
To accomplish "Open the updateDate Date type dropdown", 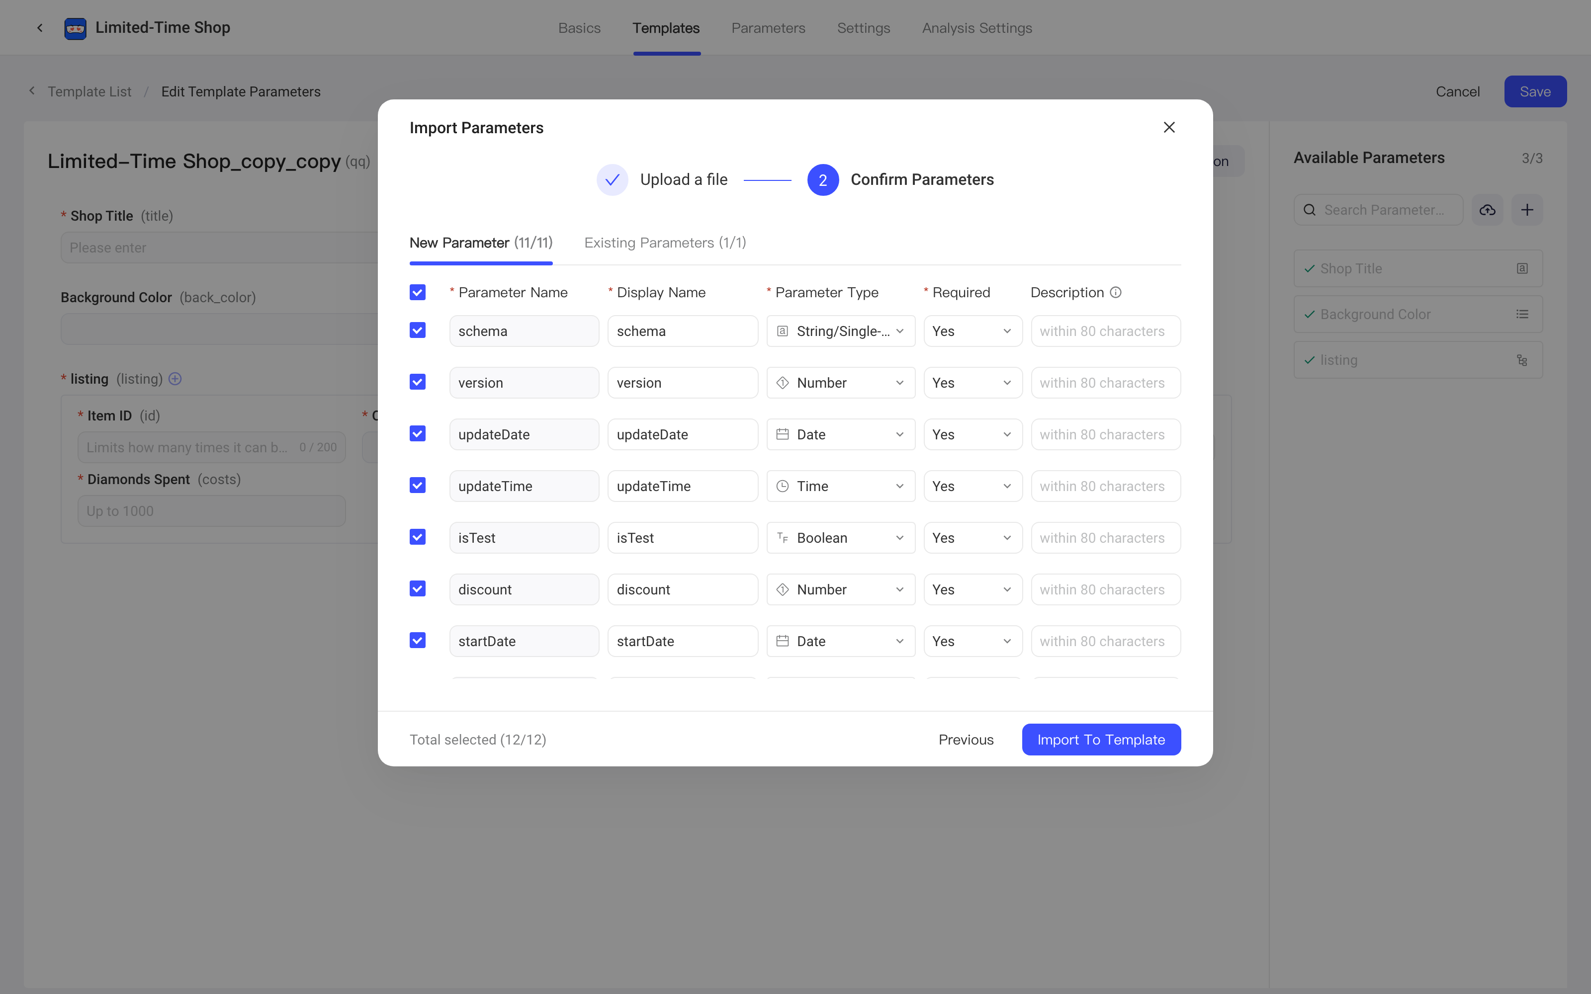I will (x=840, y=434).
